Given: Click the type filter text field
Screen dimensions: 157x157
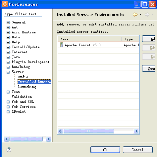Looking at the screenshot, I should [x=23, y=14].
